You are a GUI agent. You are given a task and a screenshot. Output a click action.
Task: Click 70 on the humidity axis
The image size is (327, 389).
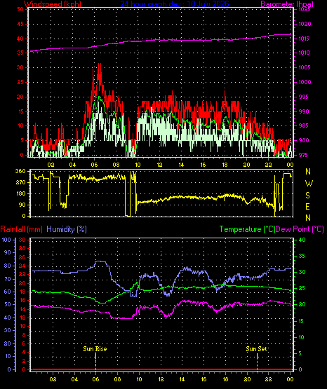tap(8, 279)
